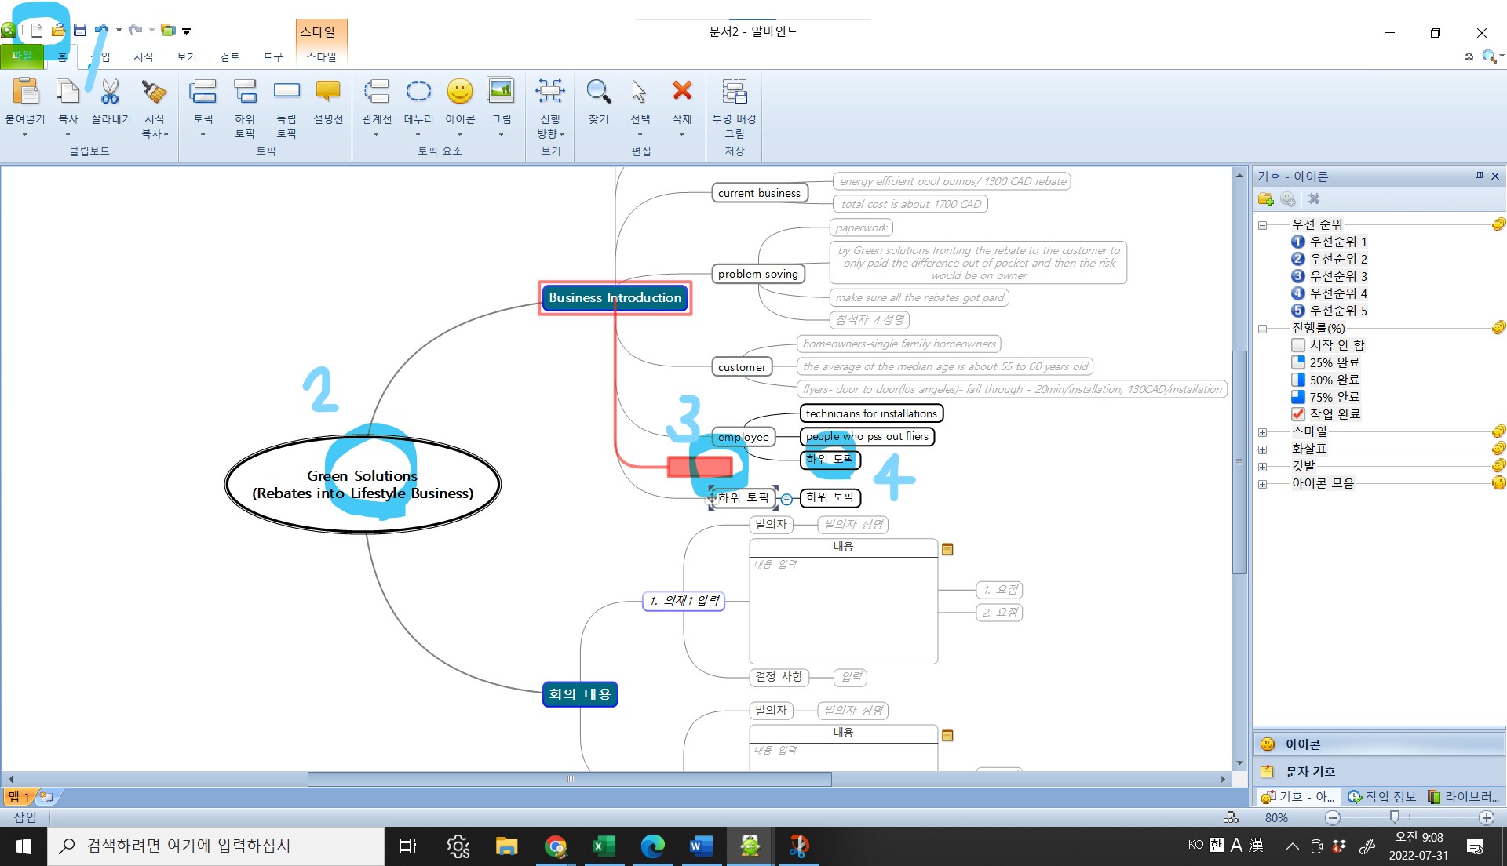Collapse the 진행률(%) tree group
Image resolution: width=1507 pixels, height=866 pixels.
pyautogui.click(x=1262, y=329)
